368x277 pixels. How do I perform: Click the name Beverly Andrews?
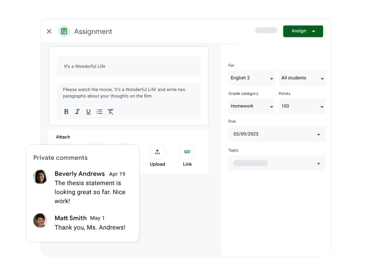(x=80, y=173)
